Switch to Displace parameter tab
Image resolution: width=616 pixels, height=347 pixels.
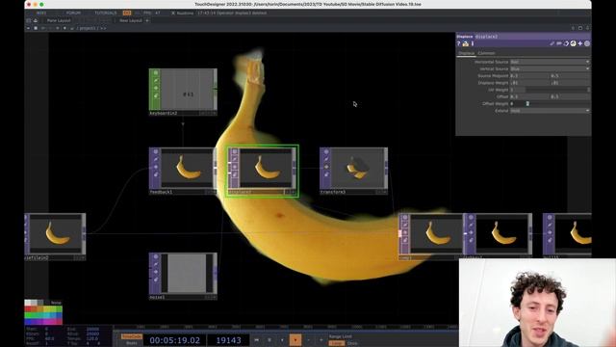point(466,53)
